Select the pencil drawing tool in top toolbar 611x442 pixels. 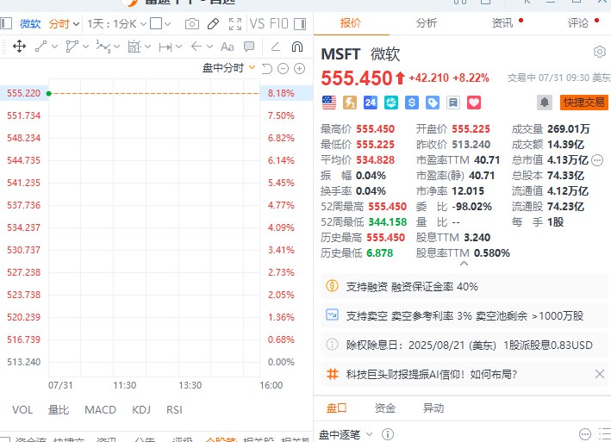(x=213, y=24)
